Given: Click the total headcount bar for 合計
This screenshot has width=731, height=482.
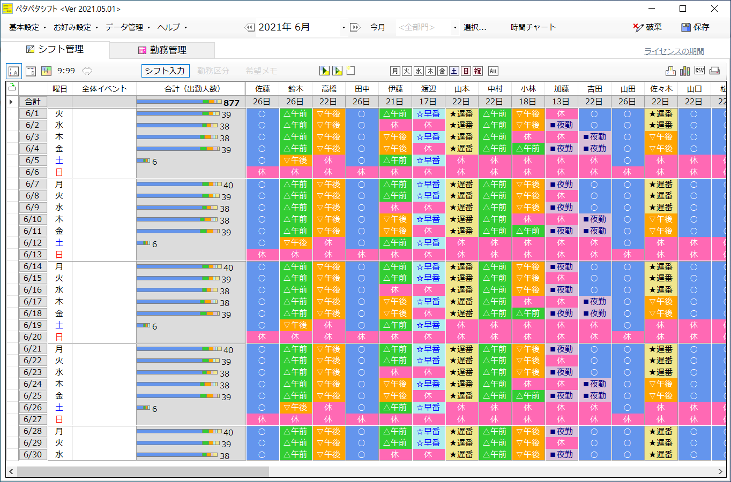Looking at the screenshot, I should click(179, 102).
